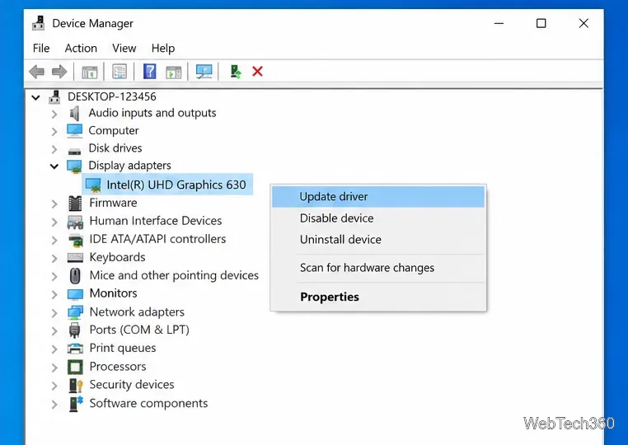Click the Firmware chip icon
This screenshot has width=628, height=445.
[75, 203]
